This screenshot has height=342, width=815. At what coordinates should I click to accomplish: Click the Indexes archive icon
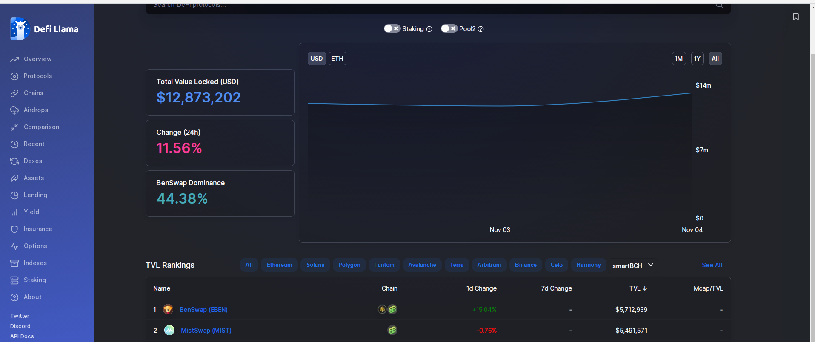[14, 263]
